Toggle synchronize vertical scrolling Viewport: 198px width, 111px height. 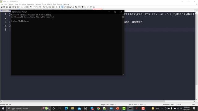point(50,7)
